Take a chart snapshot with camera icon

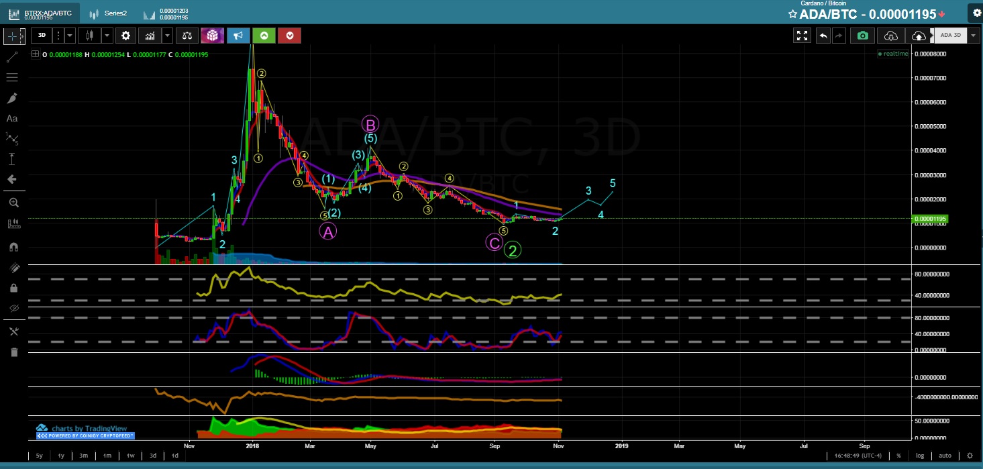point(863,36)
